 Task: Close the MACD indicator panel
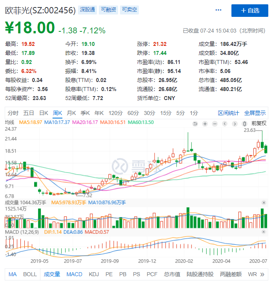click(264, 232)
